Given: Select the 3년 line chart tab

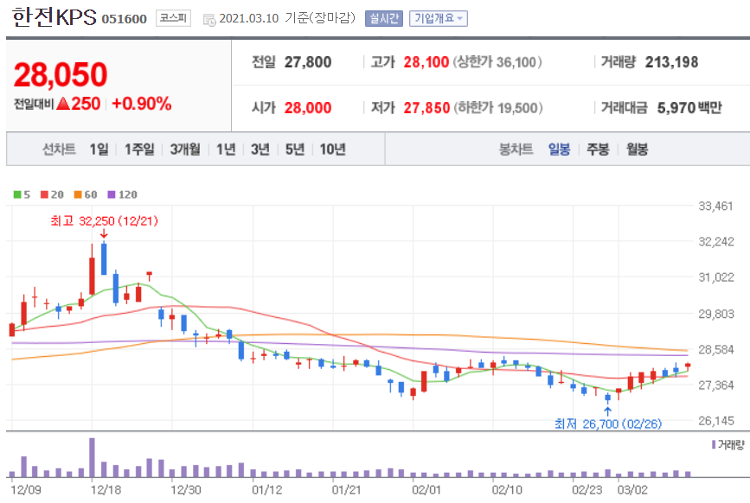Looking at the screenshot, I should pyautogui.click(x=260, y=150).
